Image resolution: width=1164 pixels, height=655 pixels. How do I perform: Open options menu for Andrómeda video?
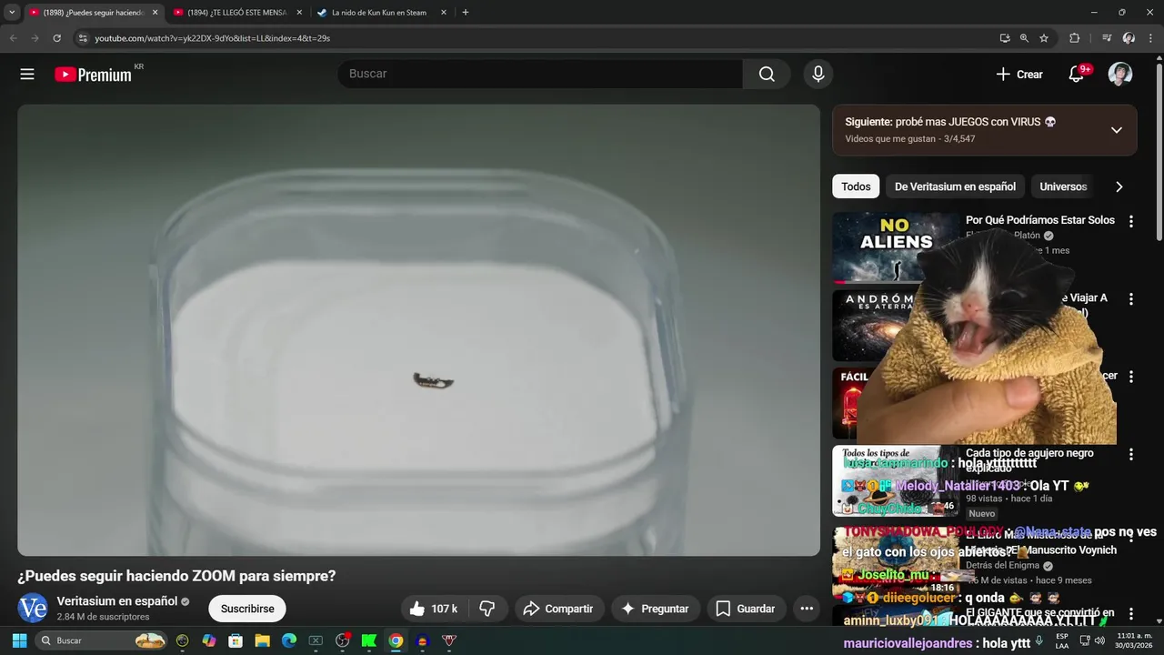click(1131, 299)
